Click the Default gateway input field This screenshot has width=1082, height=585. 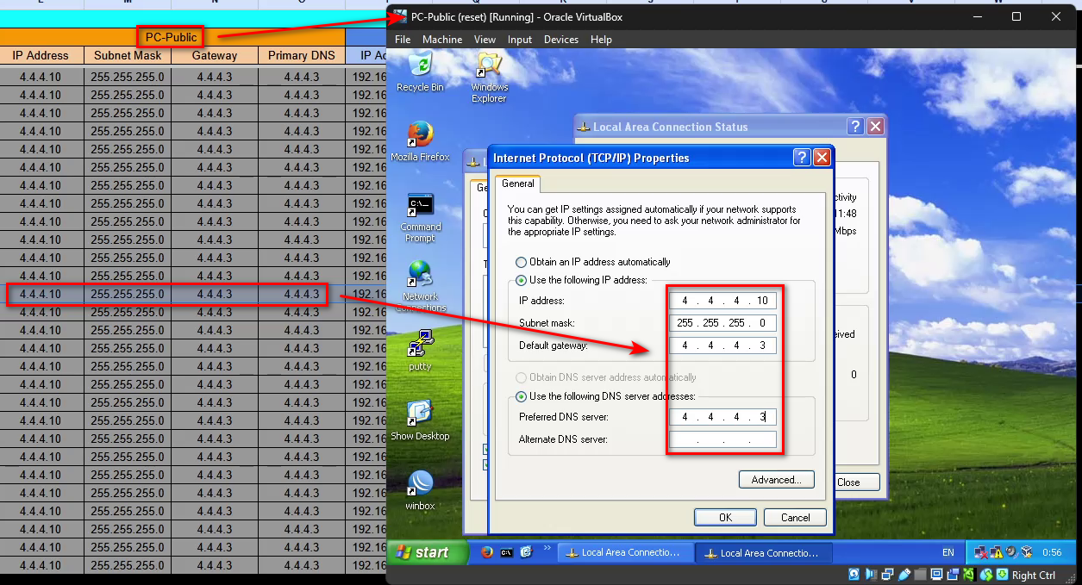[x=723, y=345]
